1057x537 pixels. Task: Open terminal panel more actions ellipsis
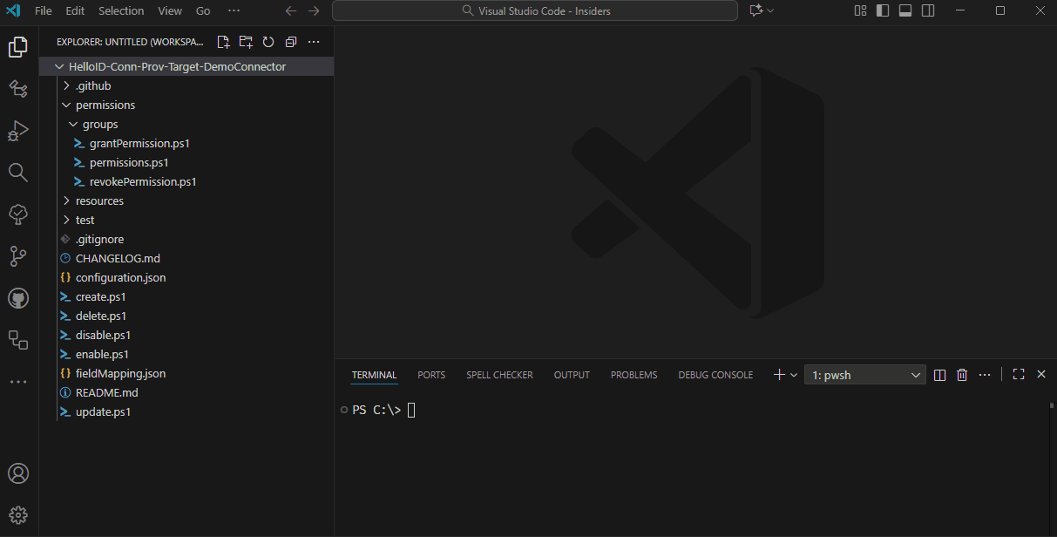[x=985, y=375]
